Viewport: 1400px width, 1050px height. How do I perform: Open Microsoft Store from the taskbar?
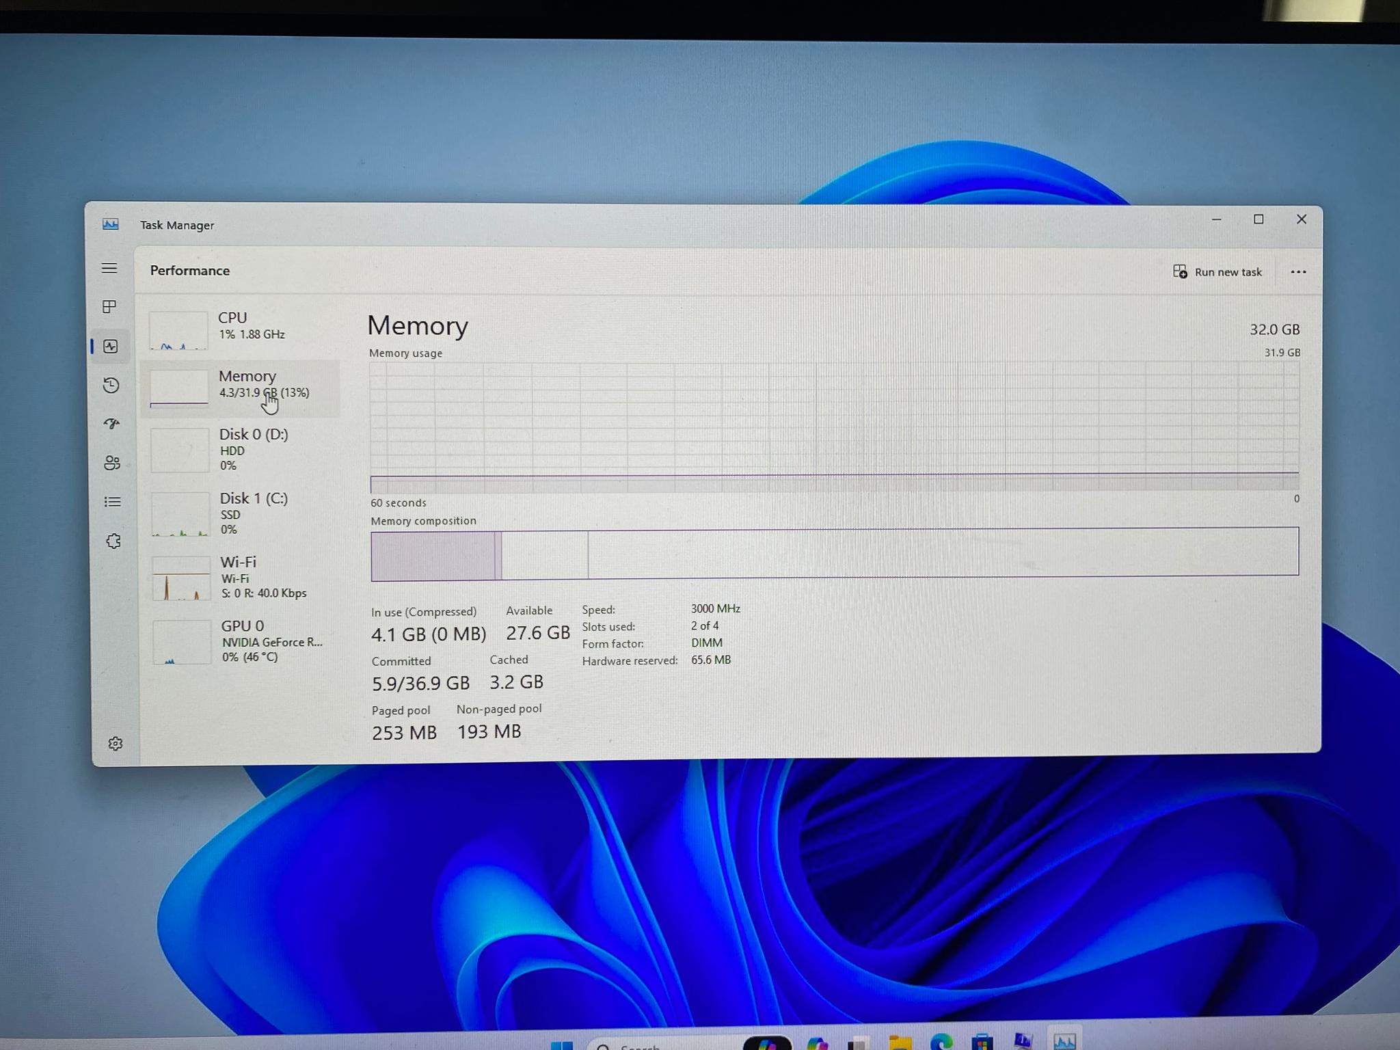point(982,1041)
